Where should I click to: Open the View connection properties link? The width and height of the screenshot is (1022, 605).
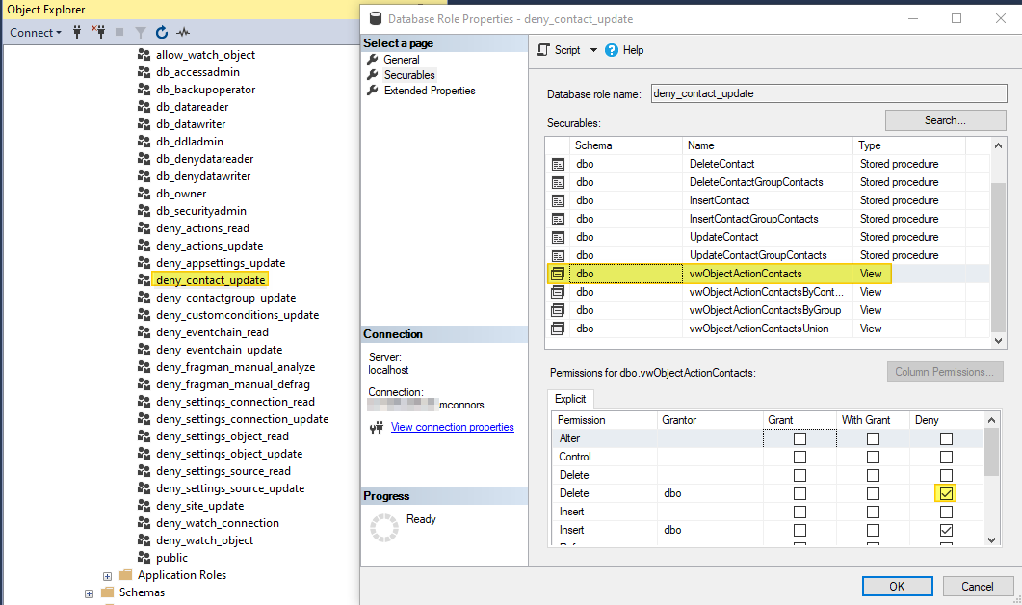[452, 427]
